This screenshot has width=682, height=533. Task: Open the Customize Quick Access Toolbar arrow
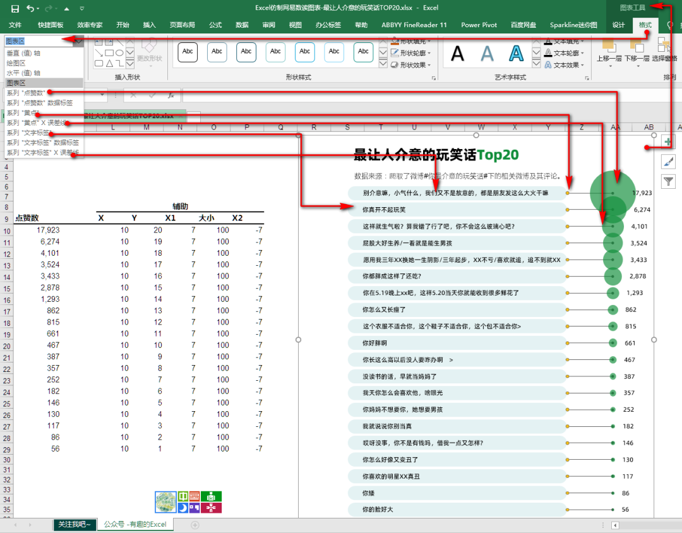click(x=82, y=8)
